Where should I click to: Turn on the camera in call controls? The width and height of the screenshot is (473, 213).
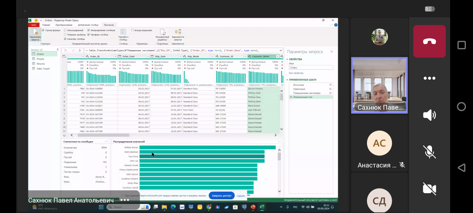429,189
